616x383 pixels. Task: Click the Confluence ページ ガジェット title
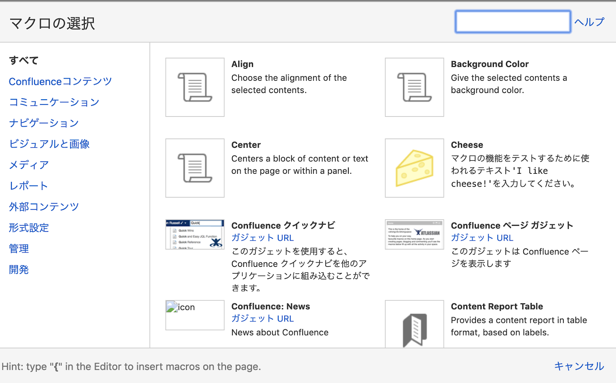click(512, 225)
